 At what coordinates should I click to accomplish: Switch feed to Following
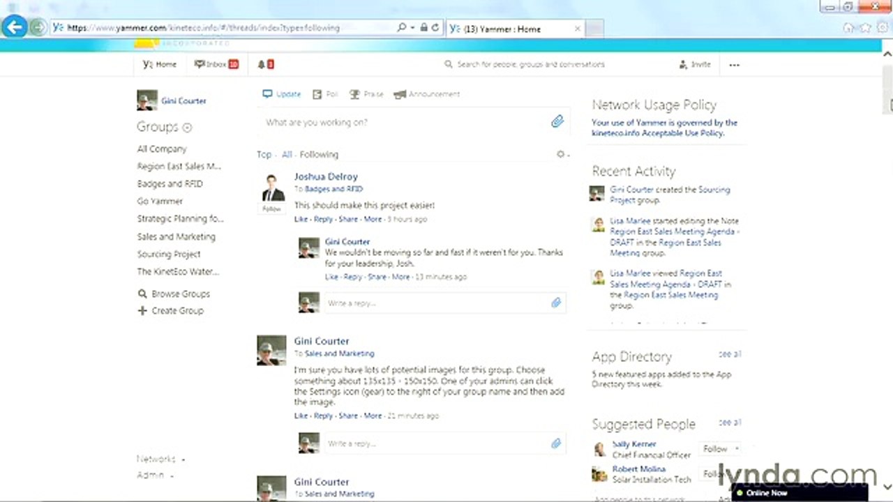point(319,155)
